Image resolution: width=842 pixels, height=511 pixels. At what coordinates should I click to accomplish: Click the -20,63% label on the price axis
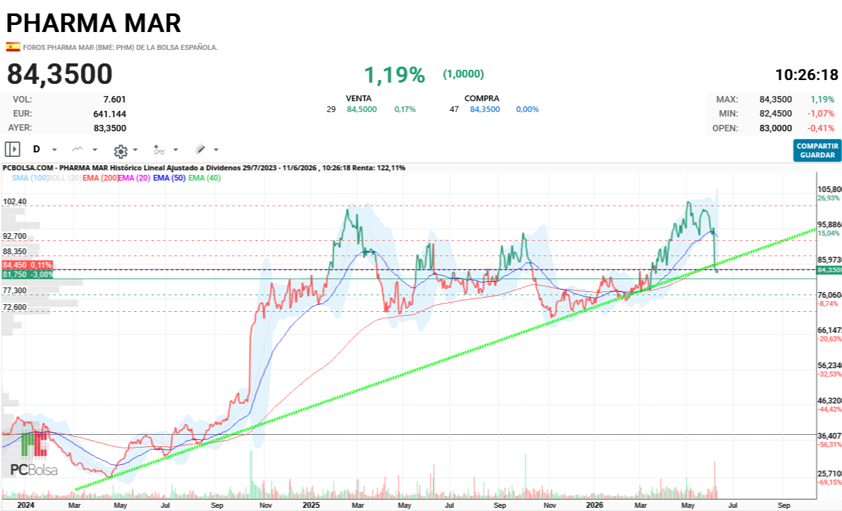click(829, 339)
